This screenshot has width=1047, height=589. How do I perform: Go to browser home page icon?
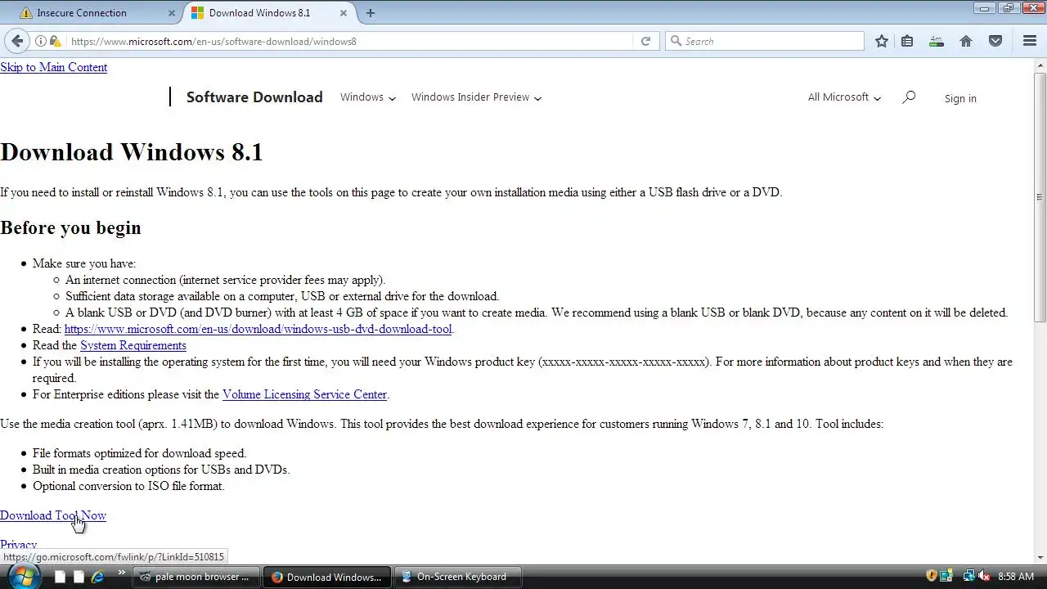(x=966, y=41)
